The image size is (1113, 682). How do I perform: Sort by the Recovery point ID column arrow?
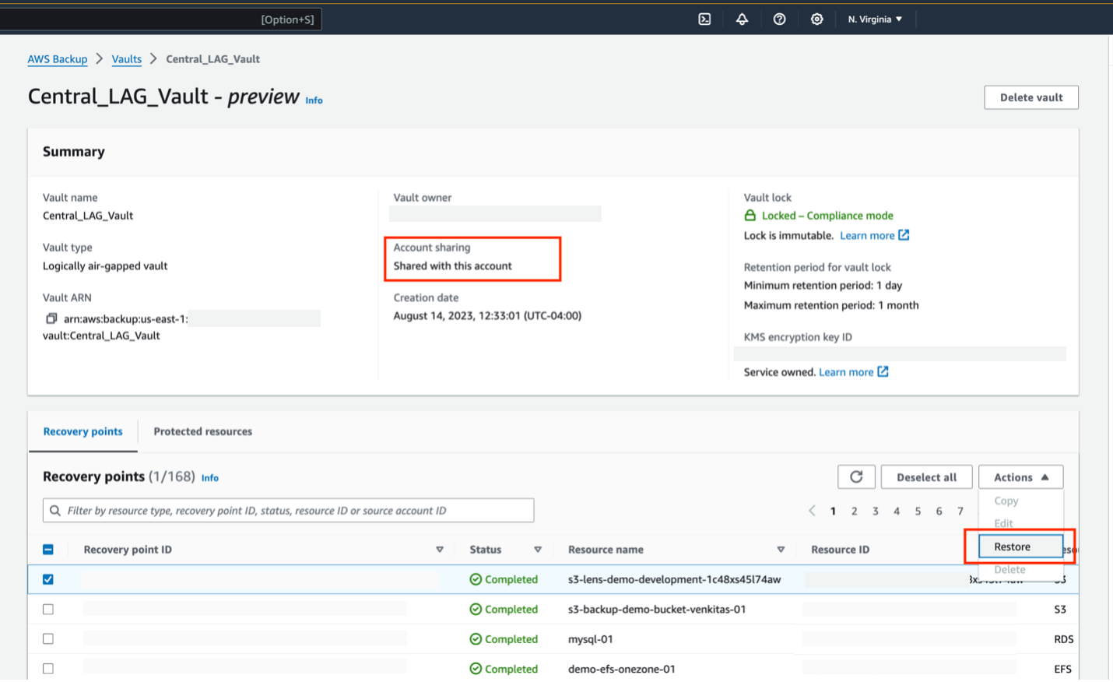click(440, 550)
